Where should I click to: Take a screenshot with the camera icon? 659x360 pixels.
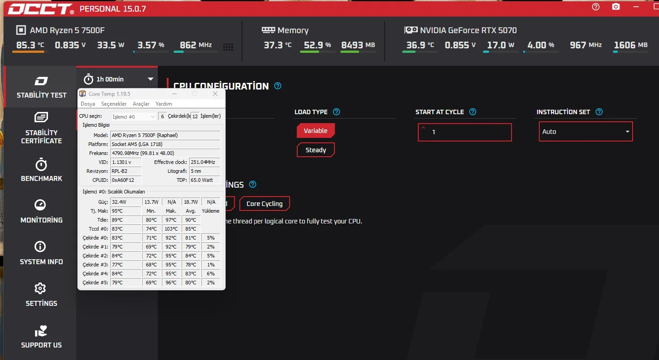click(x=616, y=7)
